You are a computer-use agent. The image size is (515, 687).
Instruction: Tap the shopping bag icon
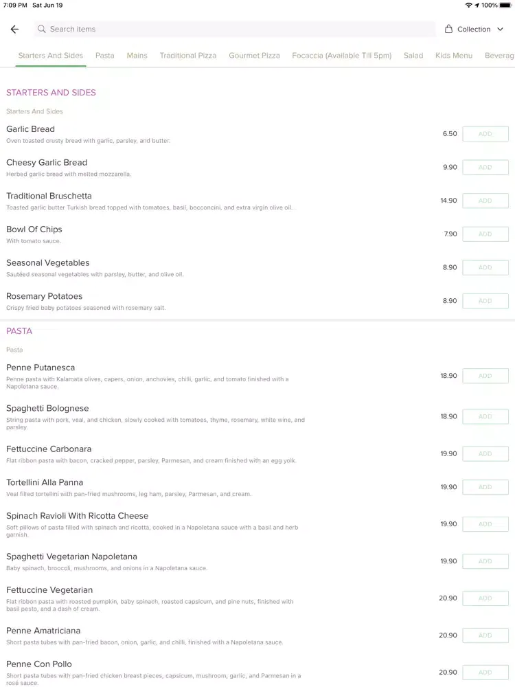point(448,29)
